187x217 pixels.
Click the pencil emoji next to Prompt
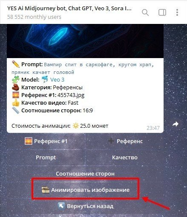click(16, 64)
